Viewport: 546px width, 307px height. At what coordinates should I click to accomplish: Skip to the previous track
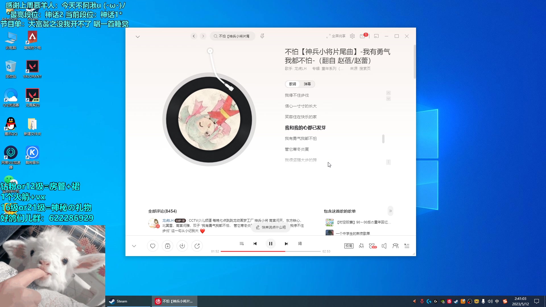click(255, 244)
